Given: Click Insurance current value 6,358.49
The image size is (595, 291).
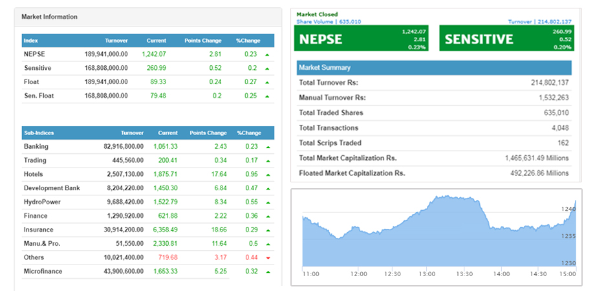Looking at the screenshot, I should [x=165, y=230].
